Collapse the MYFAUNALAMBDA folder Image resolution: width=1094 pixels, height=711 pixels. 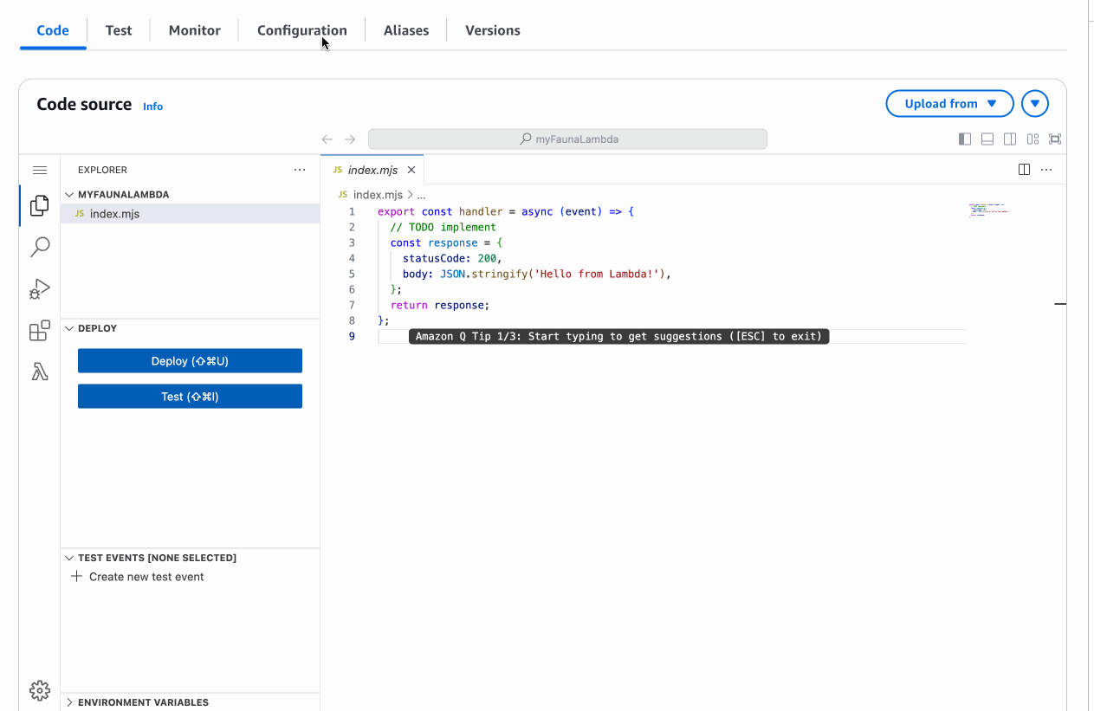69,195
